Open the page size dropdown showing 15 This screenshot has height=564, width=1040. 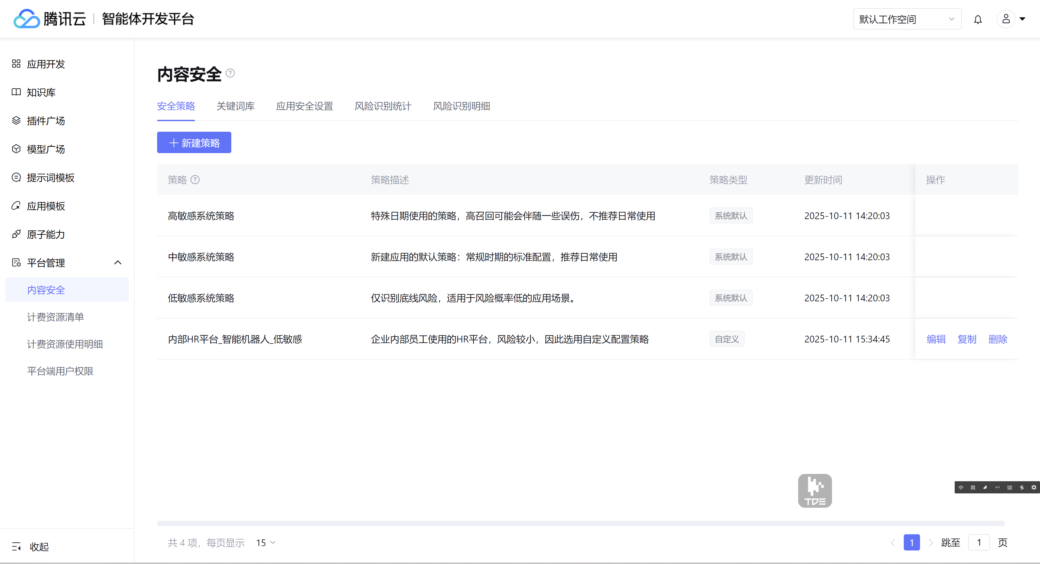(x=266, y=543)
